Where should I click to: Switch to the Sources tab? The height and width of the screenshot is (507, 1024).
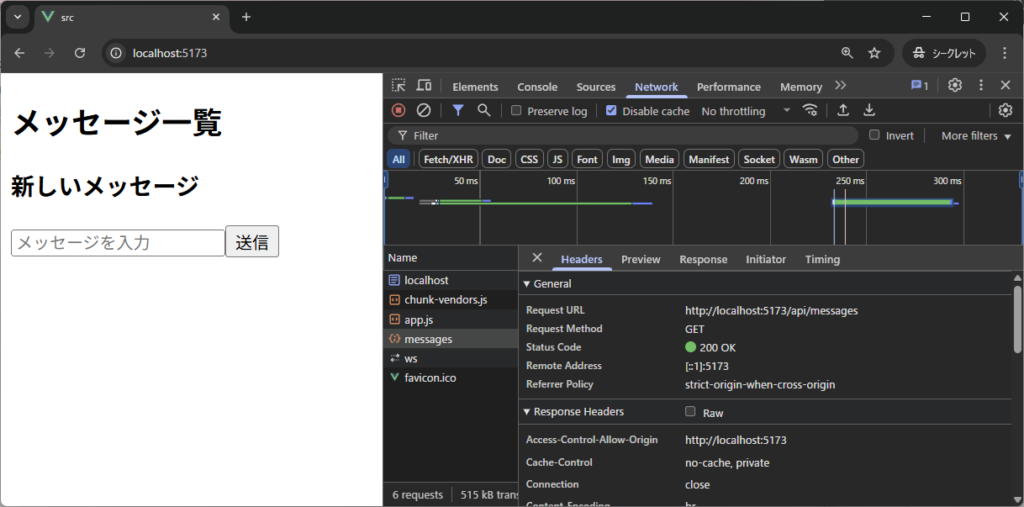(x=596, y=87)
